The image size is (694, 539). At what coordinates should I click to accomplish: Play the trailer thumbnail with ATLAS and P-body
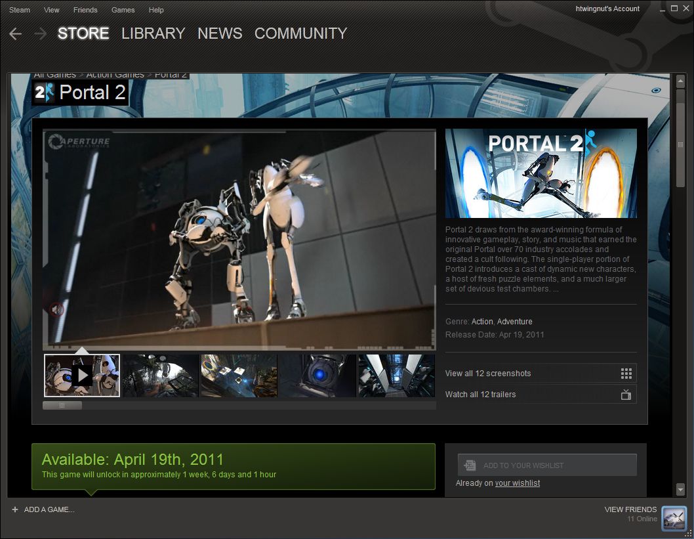(82, 375)
